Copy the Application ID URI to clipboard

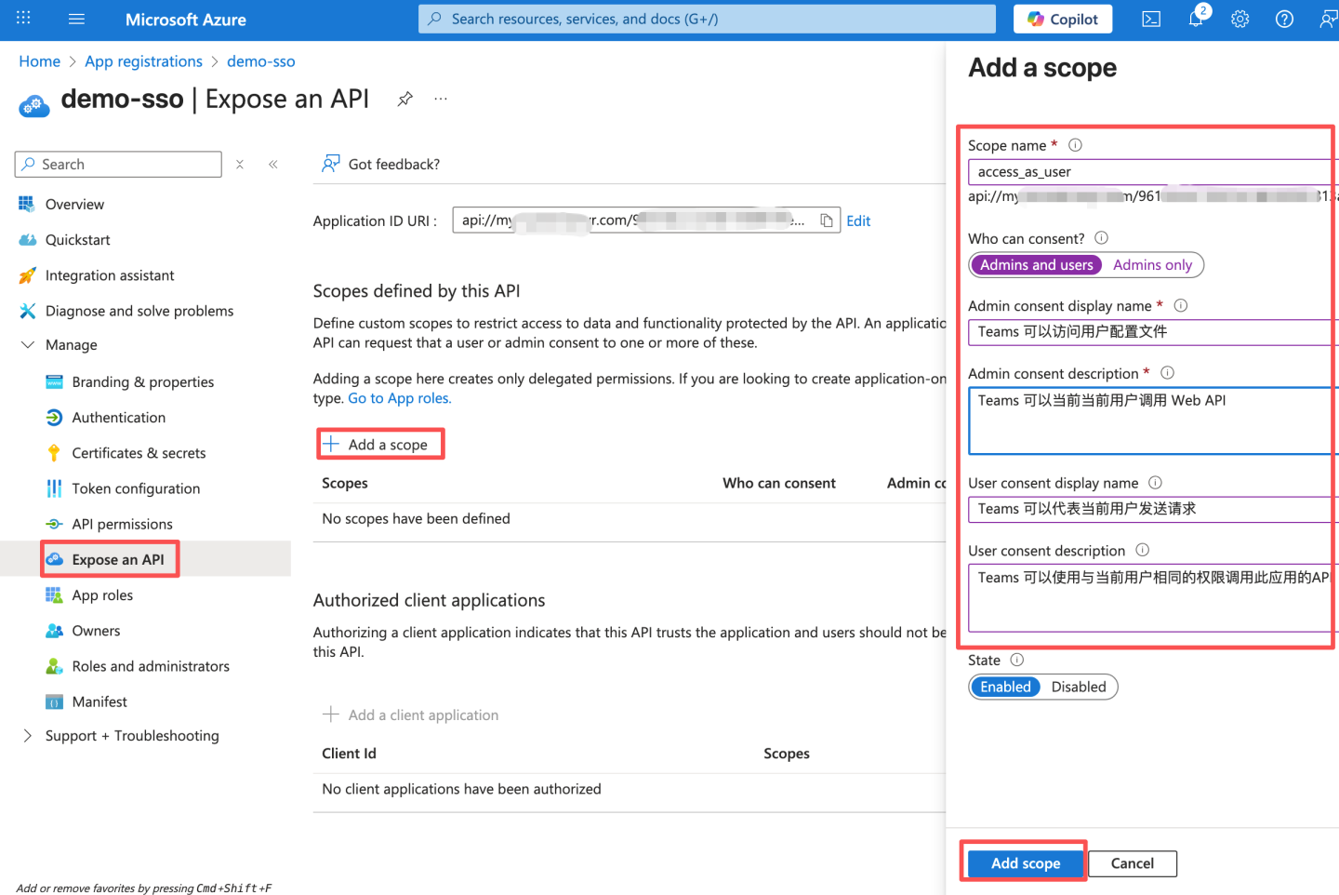(826, 220)
